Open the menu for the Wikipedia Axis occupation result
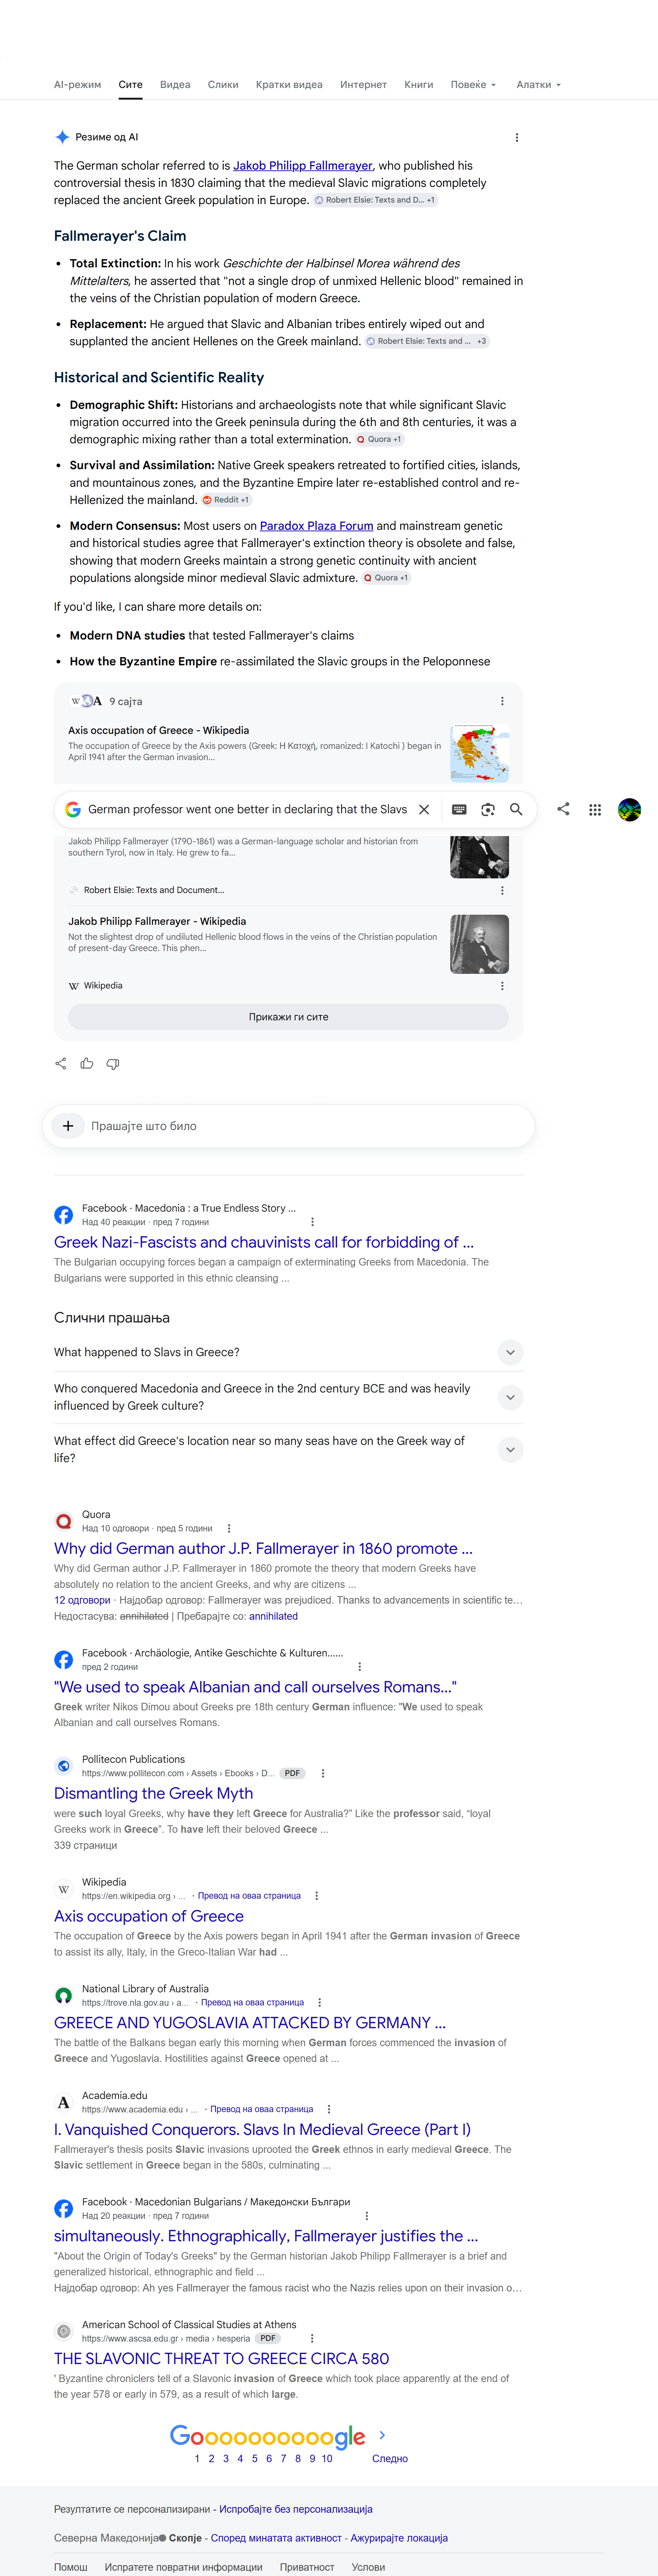The width and height of the screenshot is (658, 2576). coord(317,1896)
